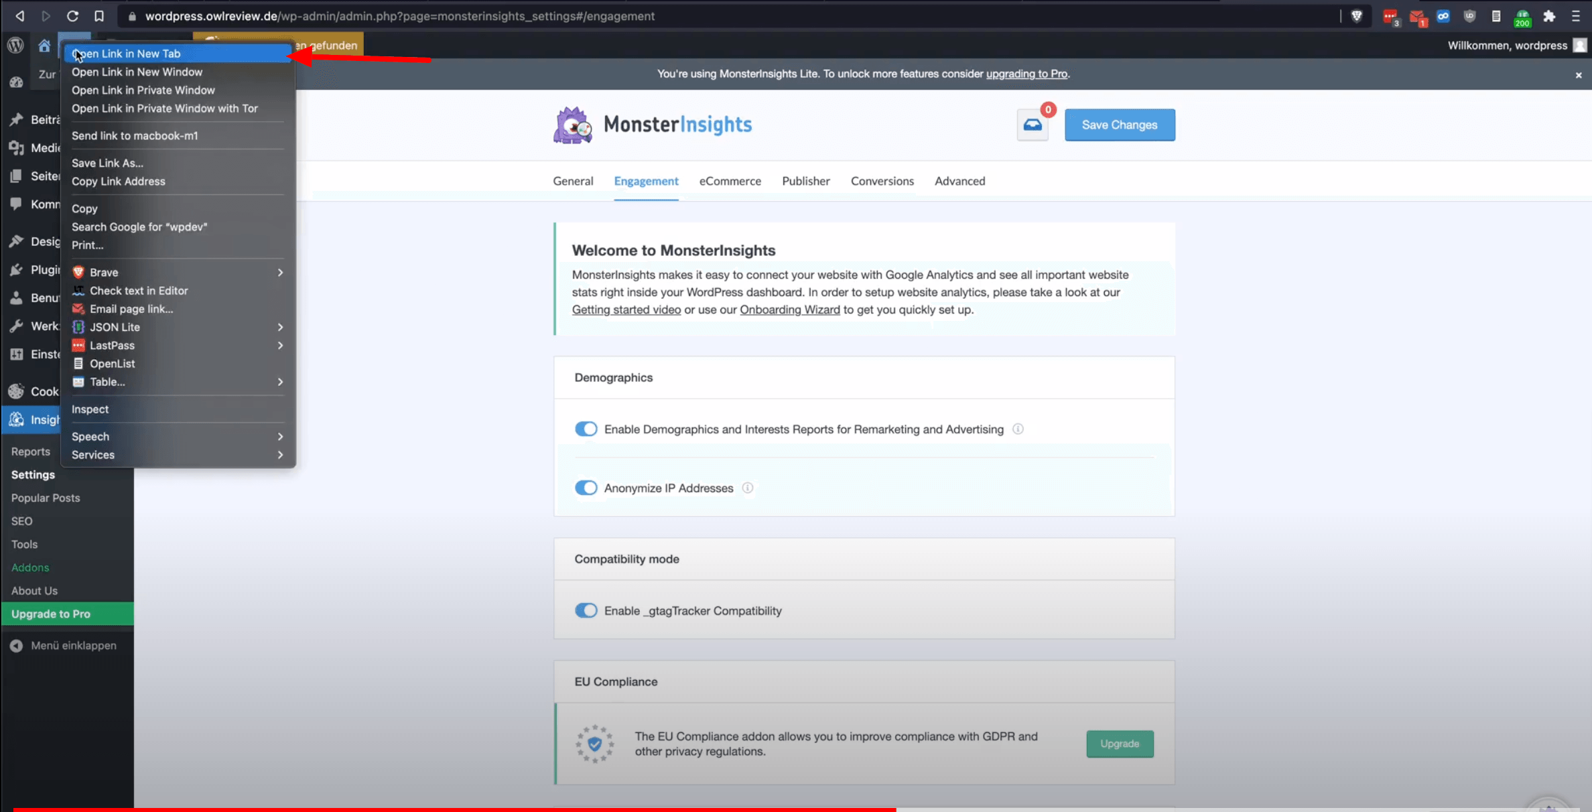Expand the LastPass context menu submenu
The image size is (1592, 812).
280,345
